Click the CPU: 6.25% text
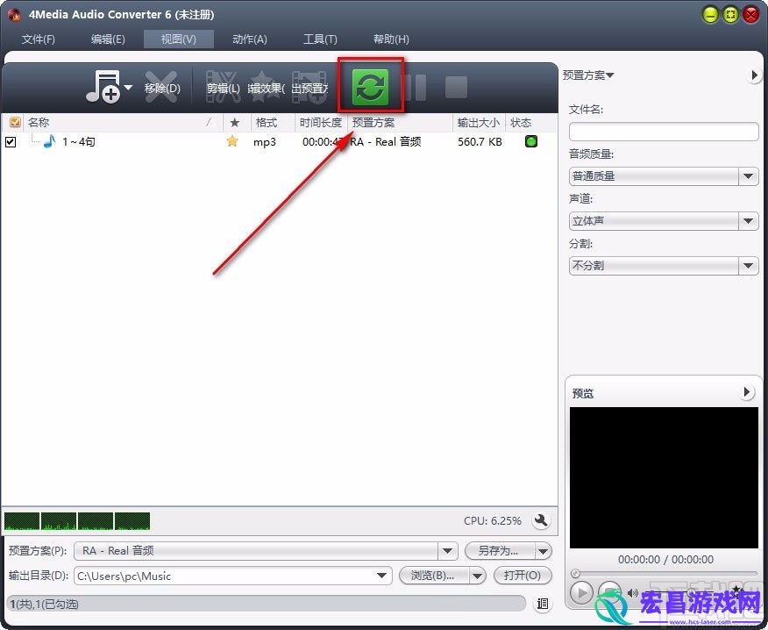 [492, 520]
